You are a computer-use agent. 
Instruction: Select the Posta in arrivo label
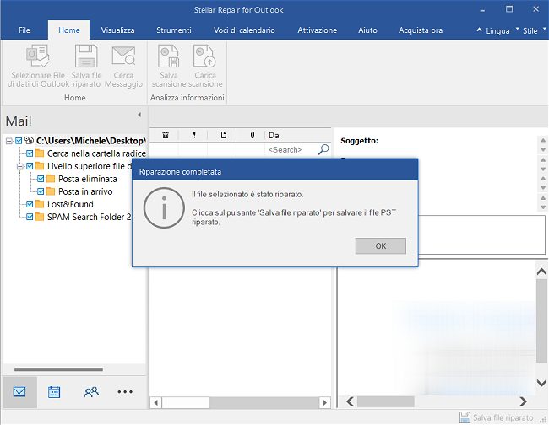[x=85, y=191]
